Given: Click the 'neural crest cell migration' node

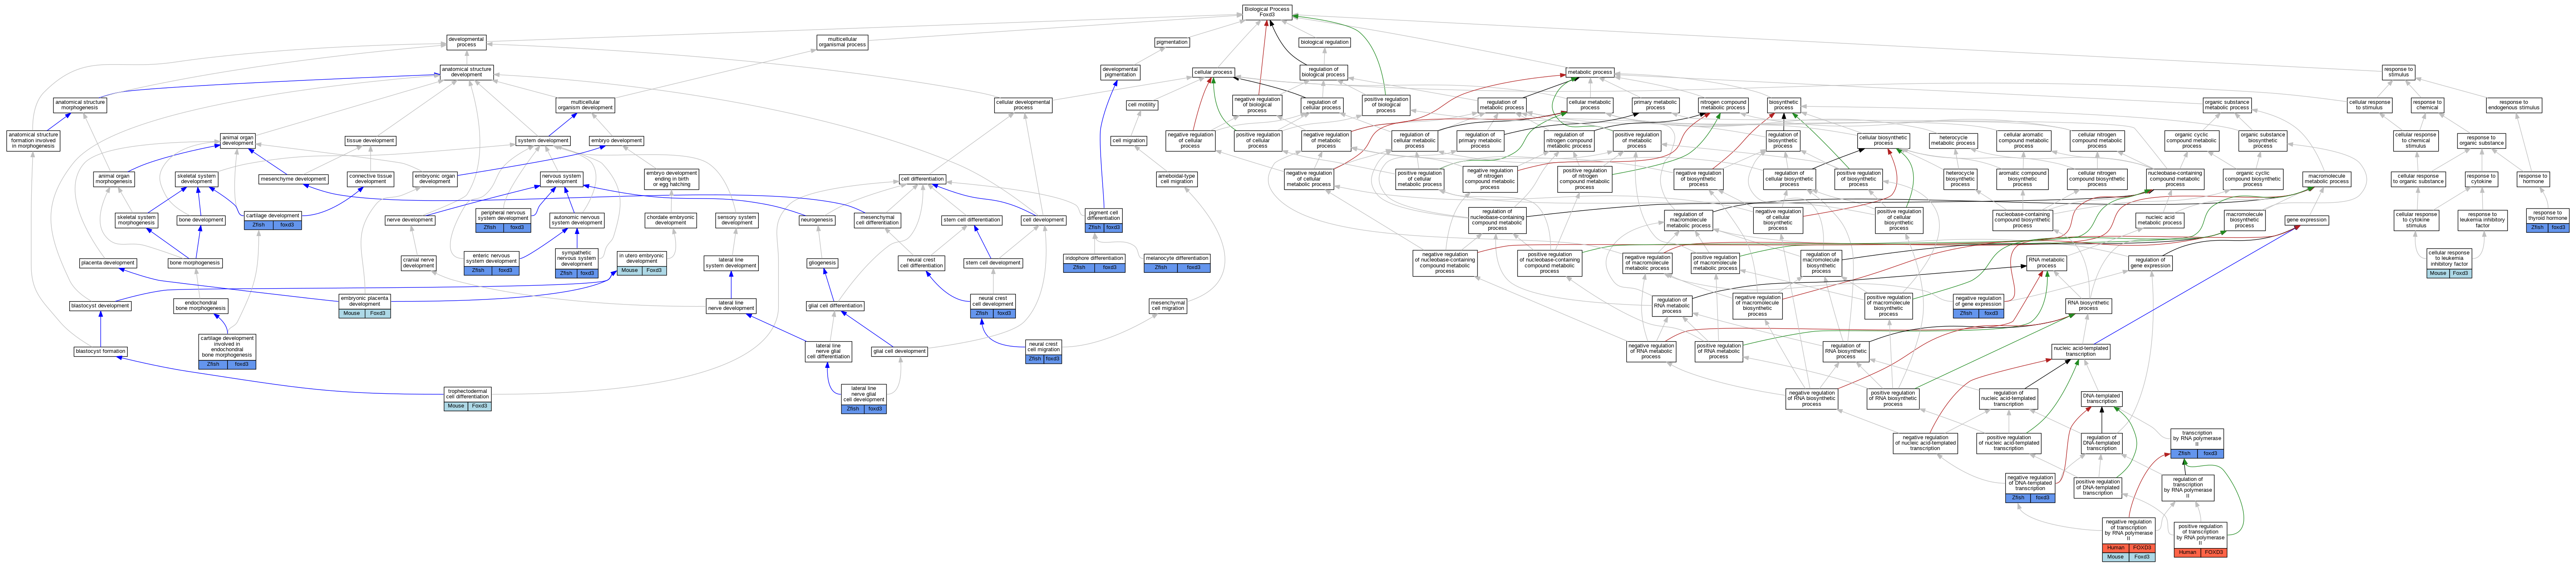Looking at the screenshot, I should (1043, 351).
